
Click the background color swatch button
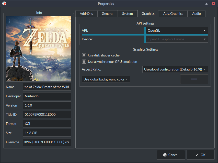(x=194, y=79)
